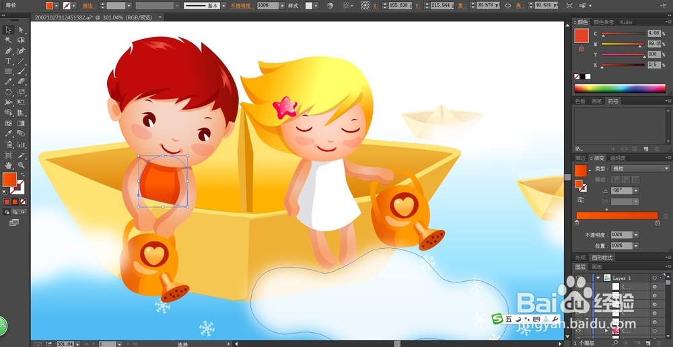The image size is (673, 347).
Task: Toggle constrain width and height proportions link
Action: (x=507, y=5)
